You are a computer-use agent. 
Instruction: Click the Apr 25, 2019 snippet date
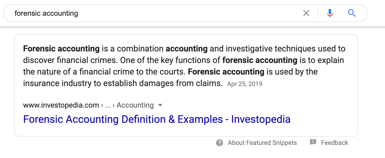(245, 84)
